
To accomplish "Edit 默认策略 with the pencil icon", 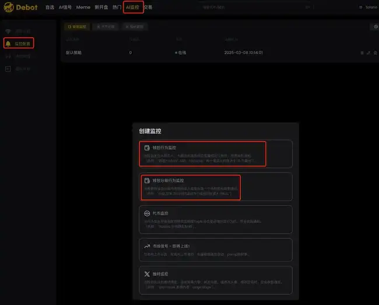I will pos(369,52).
